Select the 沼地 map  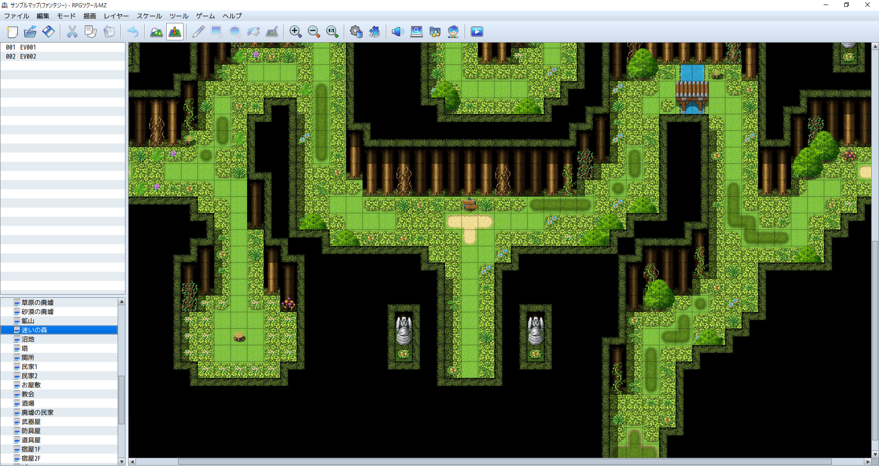pos(28,339)
